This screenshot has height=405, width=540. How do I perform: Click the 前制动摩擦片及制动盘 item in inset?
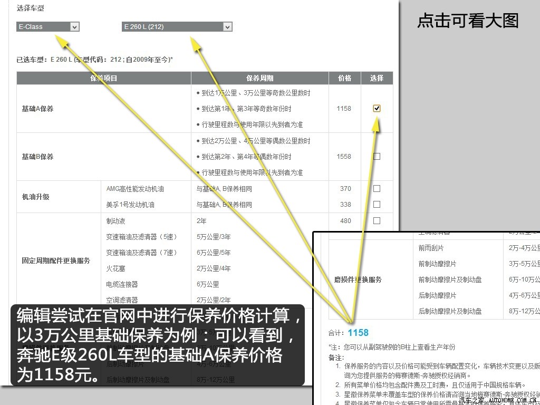tap(450, 279)
